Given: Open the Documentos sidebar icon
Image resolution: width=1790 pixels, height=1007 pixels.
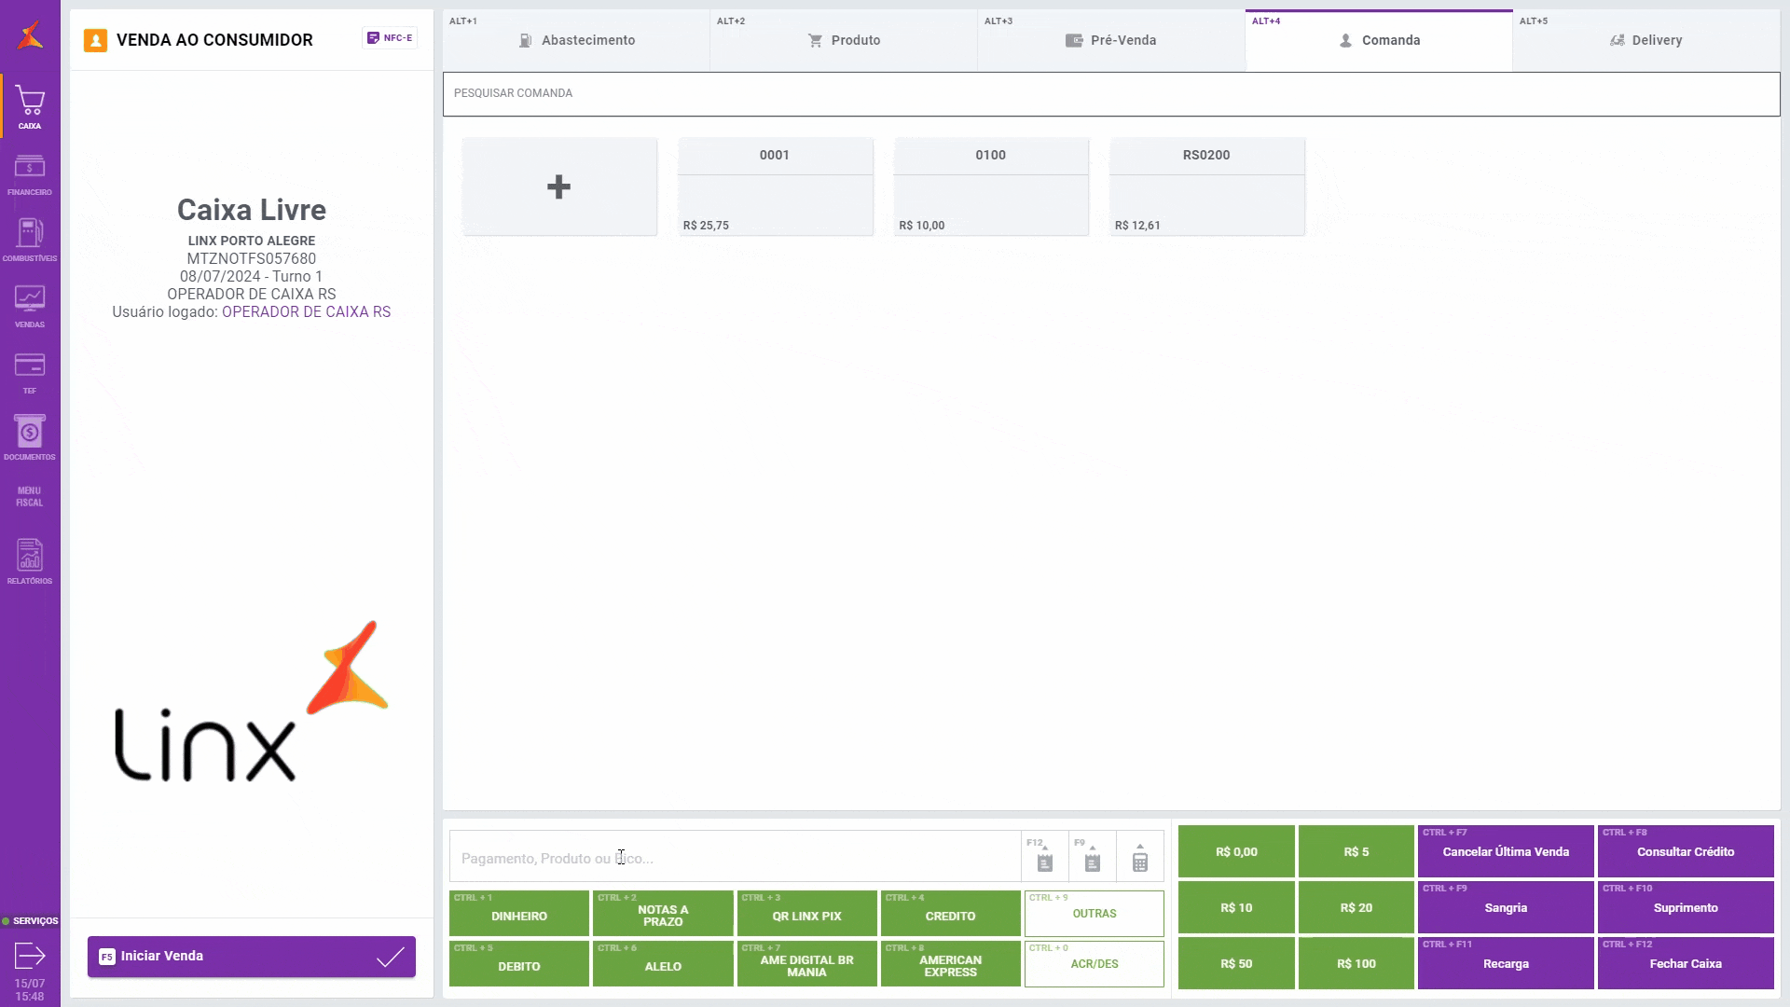Looking at the screenshot, I should click(x=30, y=438).
